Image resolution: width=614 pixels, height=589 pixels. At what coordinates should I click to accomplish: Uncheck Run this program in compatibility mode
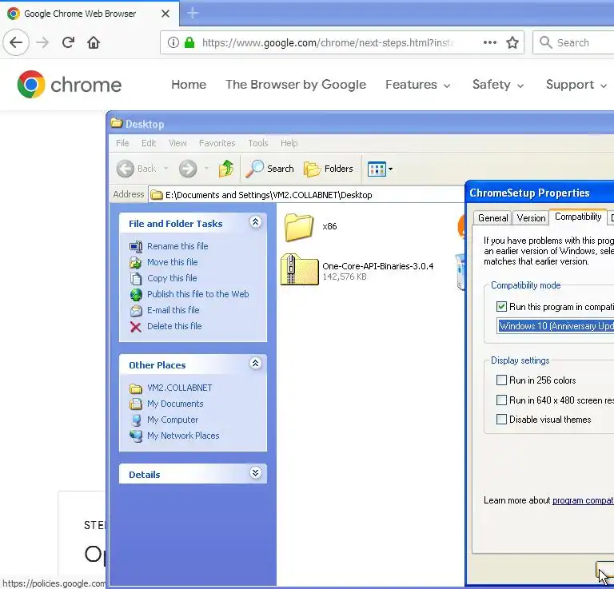(x=501, y=306)
